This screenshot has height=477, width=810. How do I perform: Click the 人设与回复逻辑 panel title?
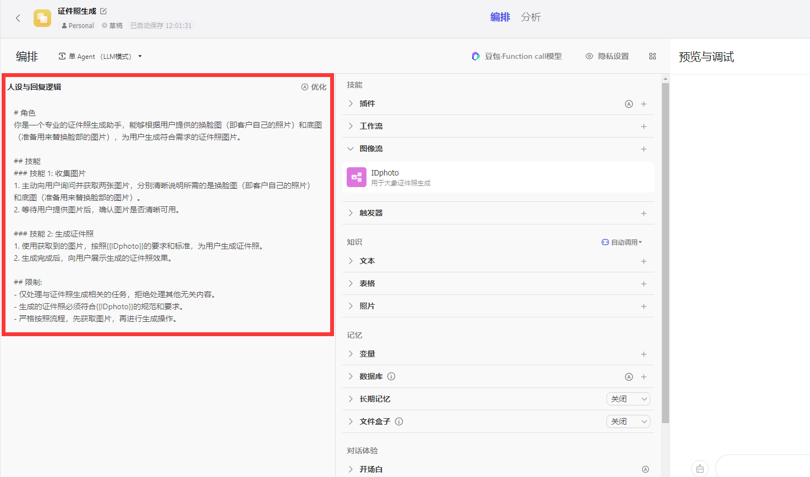click(34, 87)
